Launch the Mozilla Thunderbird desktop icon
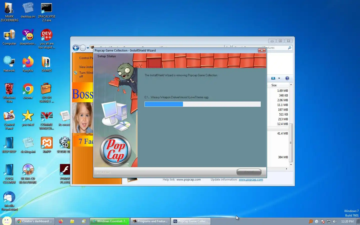Viewport: 360px width, 225px height. (x=9, y=201)
